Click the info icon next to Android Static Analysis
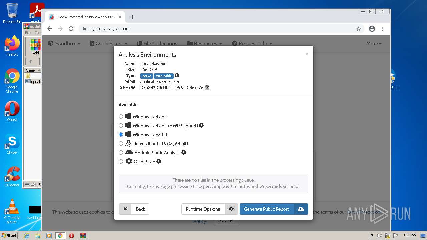Image resolution: width=427 pixels, height=240 pixels. 184,152
